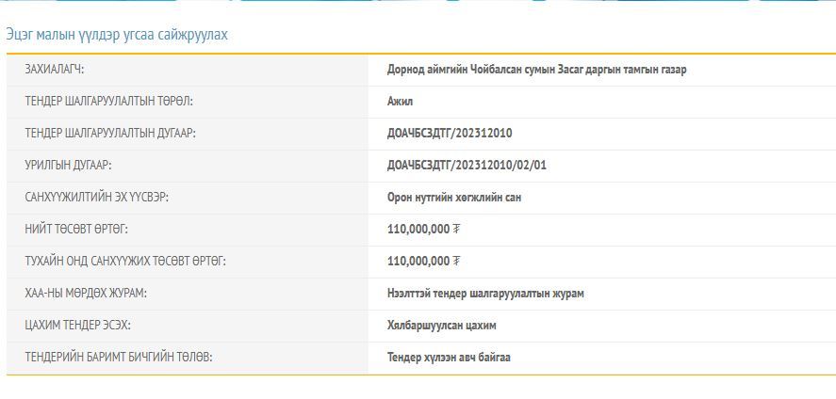Select the Ажил value text
The width and height of the screenshot is (836, 399).
pyautogui.click(x=400, y=102)
